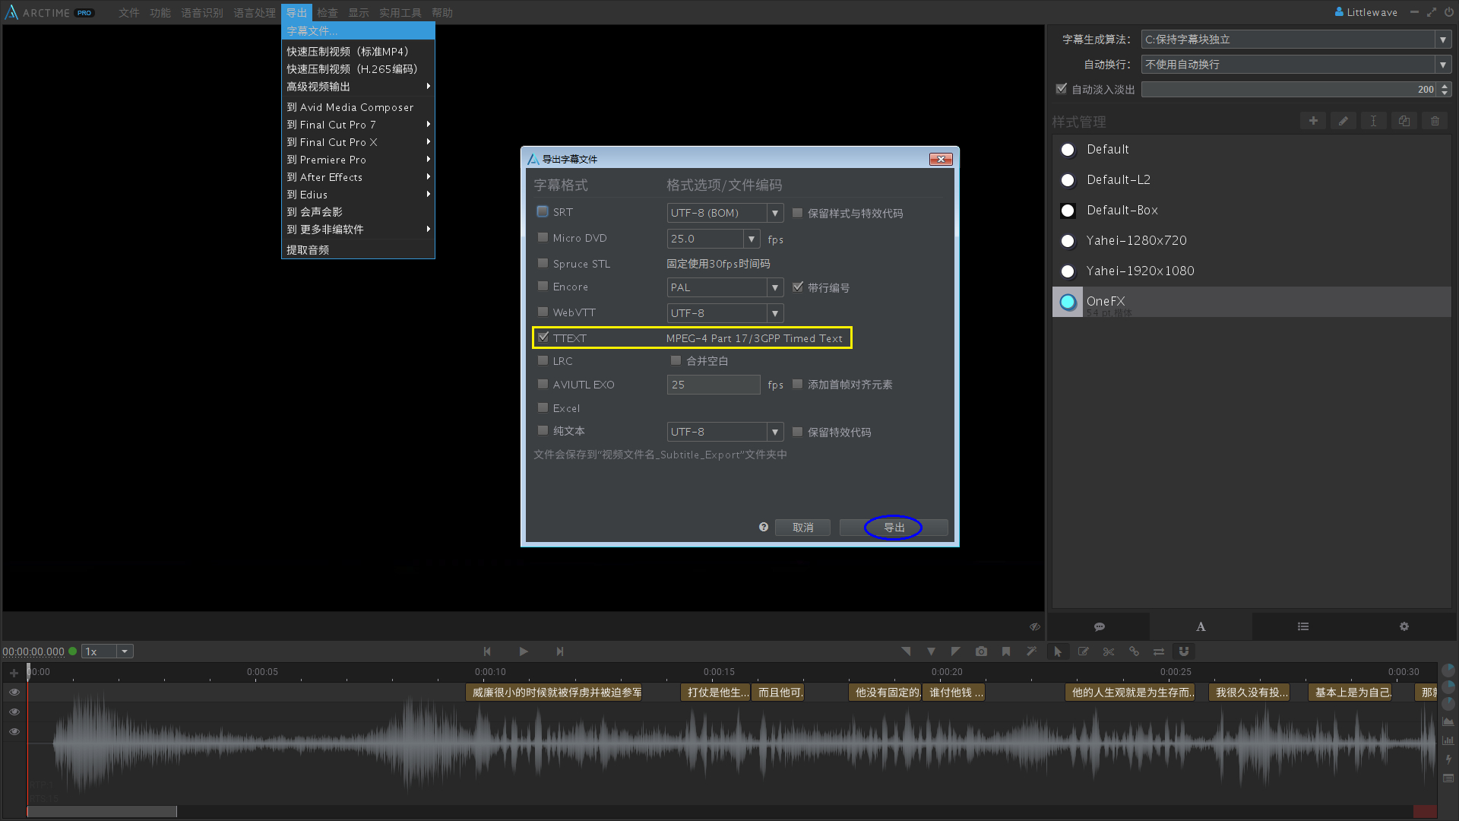Rename style with the text-cursor icon
The width and height of the screenshot is (1459, 821).
(x=1373, y=121)
